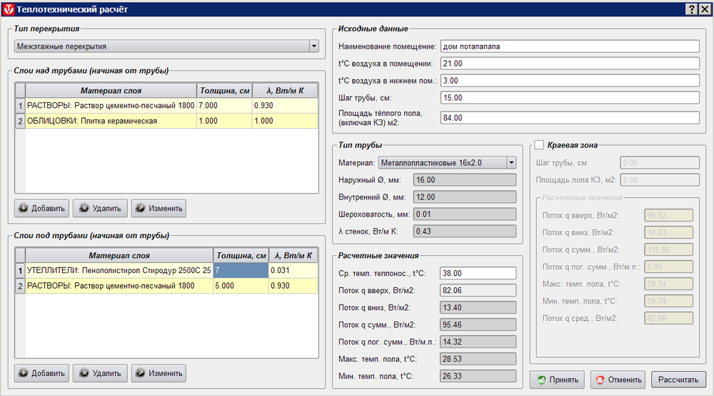Select the Ср. темп. теплонос. field
This screenshot has width=714, height=396.
478,273
